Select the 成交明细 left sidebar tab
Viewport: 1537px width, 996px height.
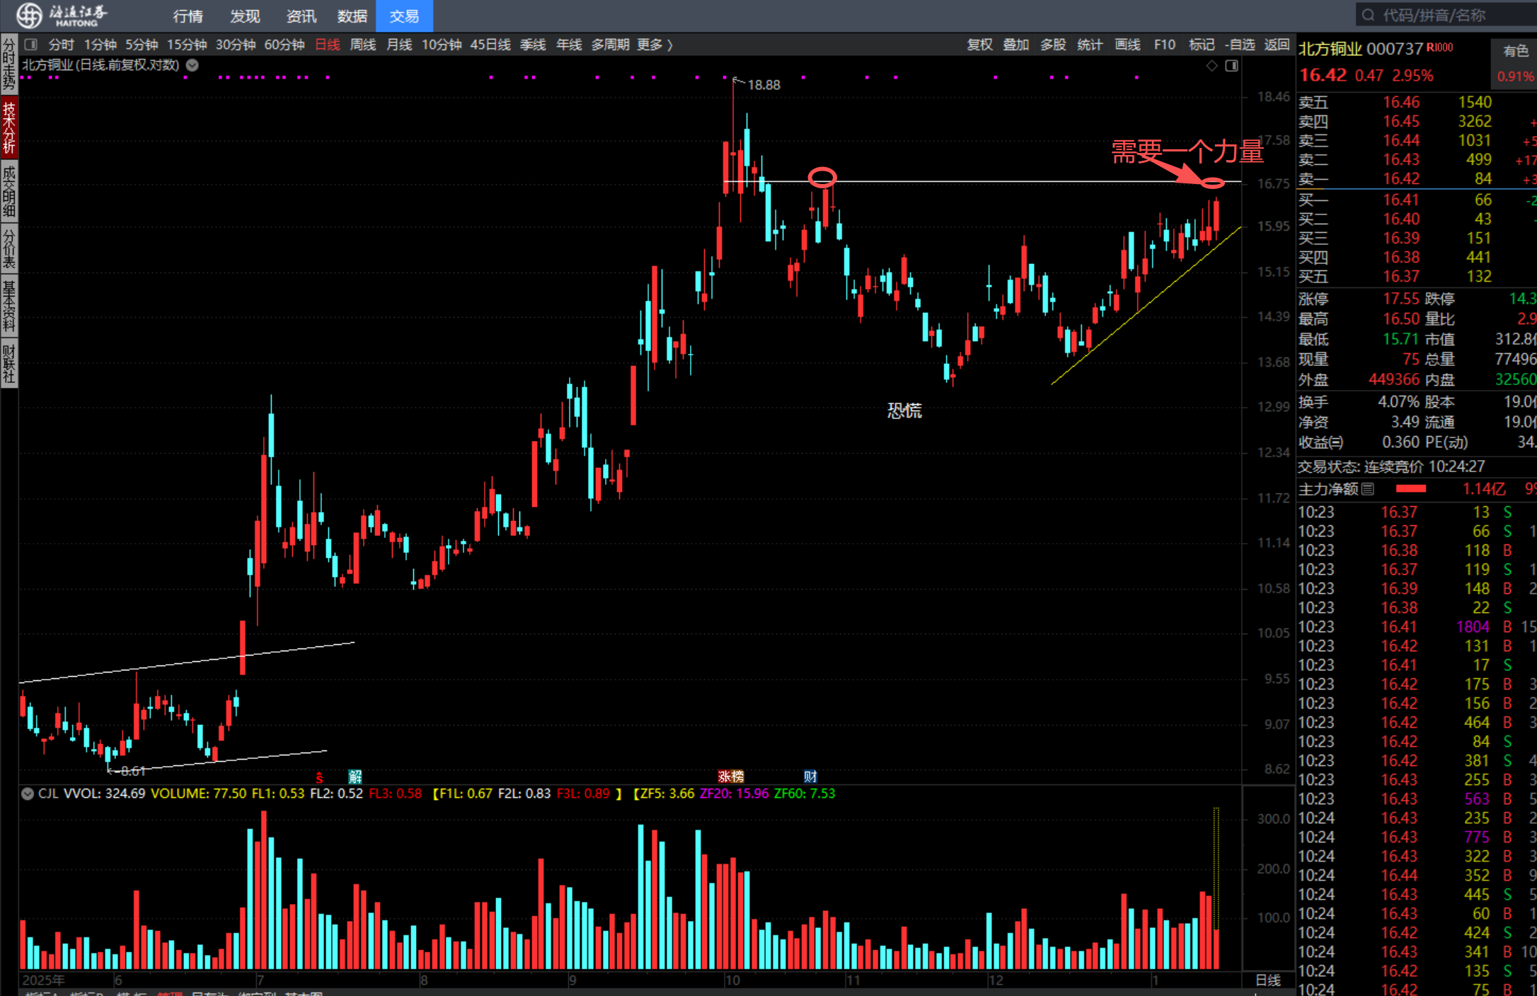pos(9,191)
